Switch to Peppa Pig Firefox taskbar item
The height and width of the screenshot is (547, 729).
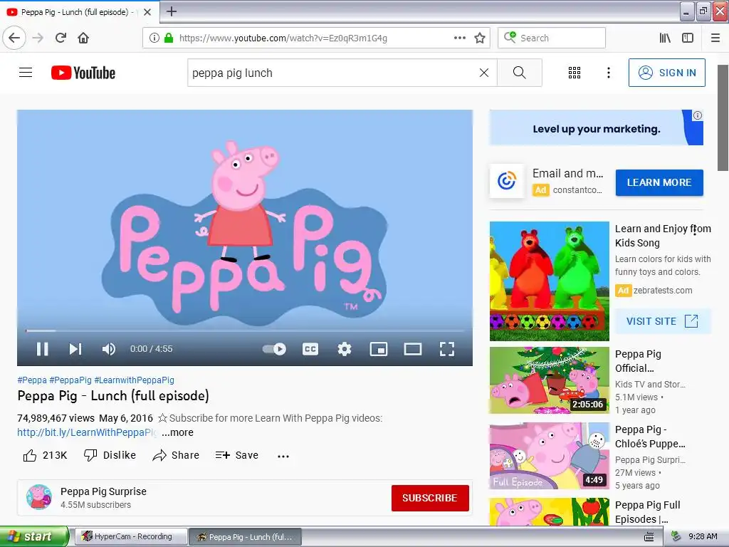point(245,537)
